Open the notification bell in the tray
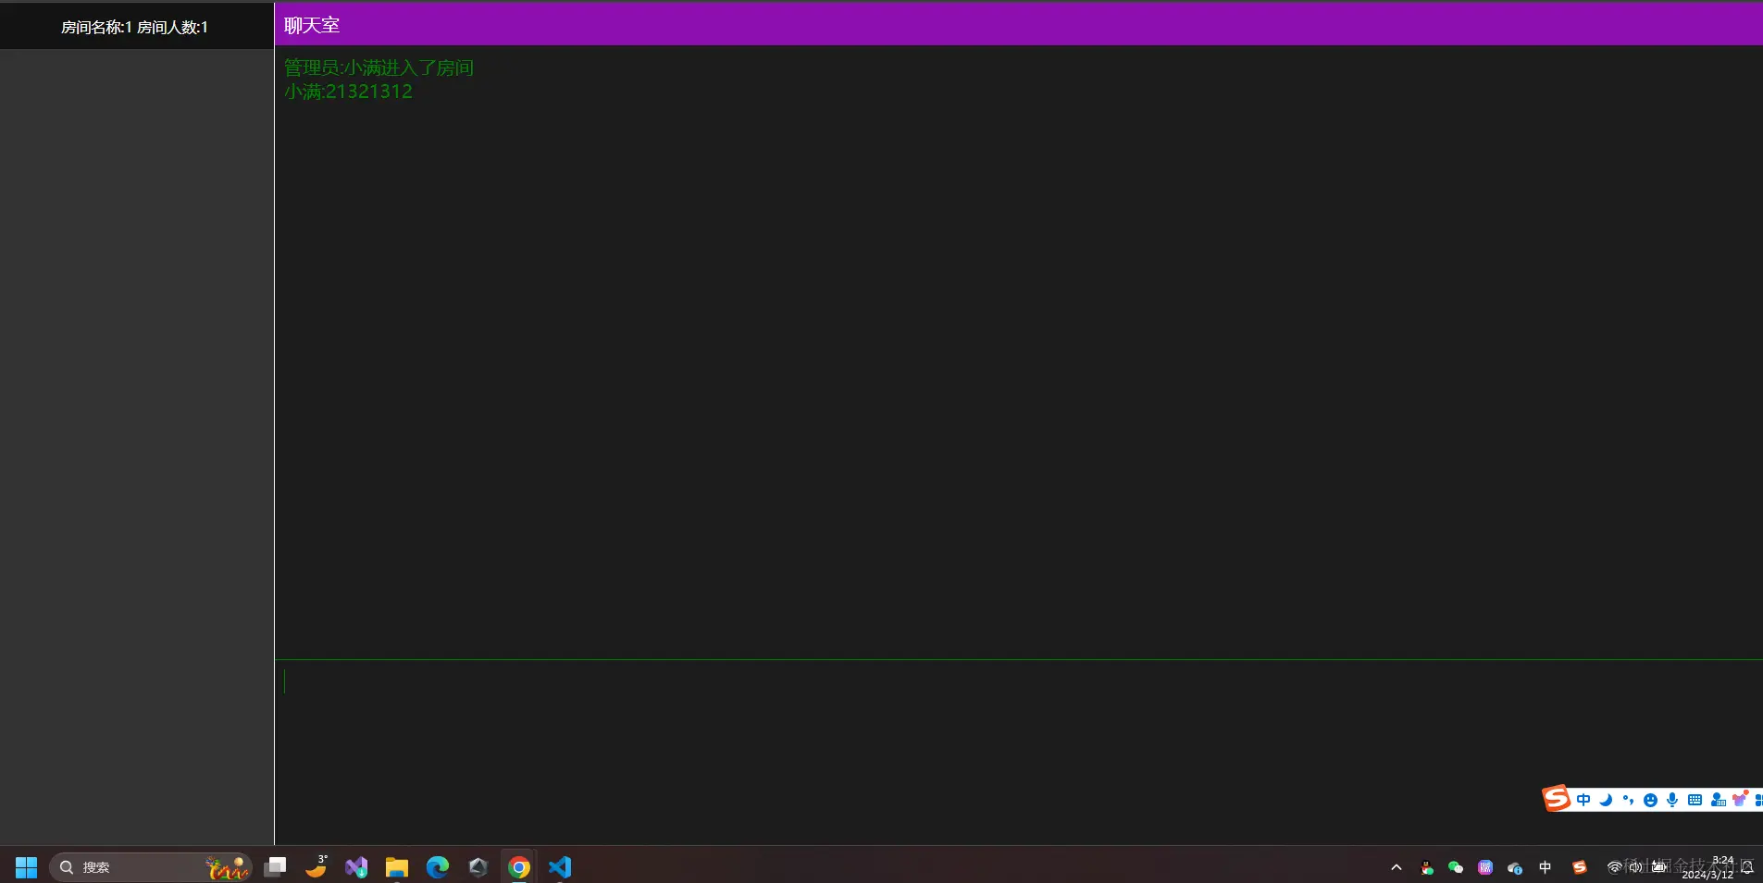The image size is (1763, 883). pos(1747,867)
